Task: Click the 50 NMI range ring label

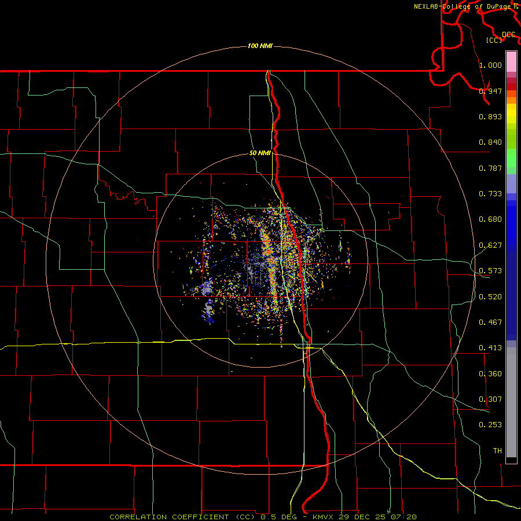Action: pos(260,153)
